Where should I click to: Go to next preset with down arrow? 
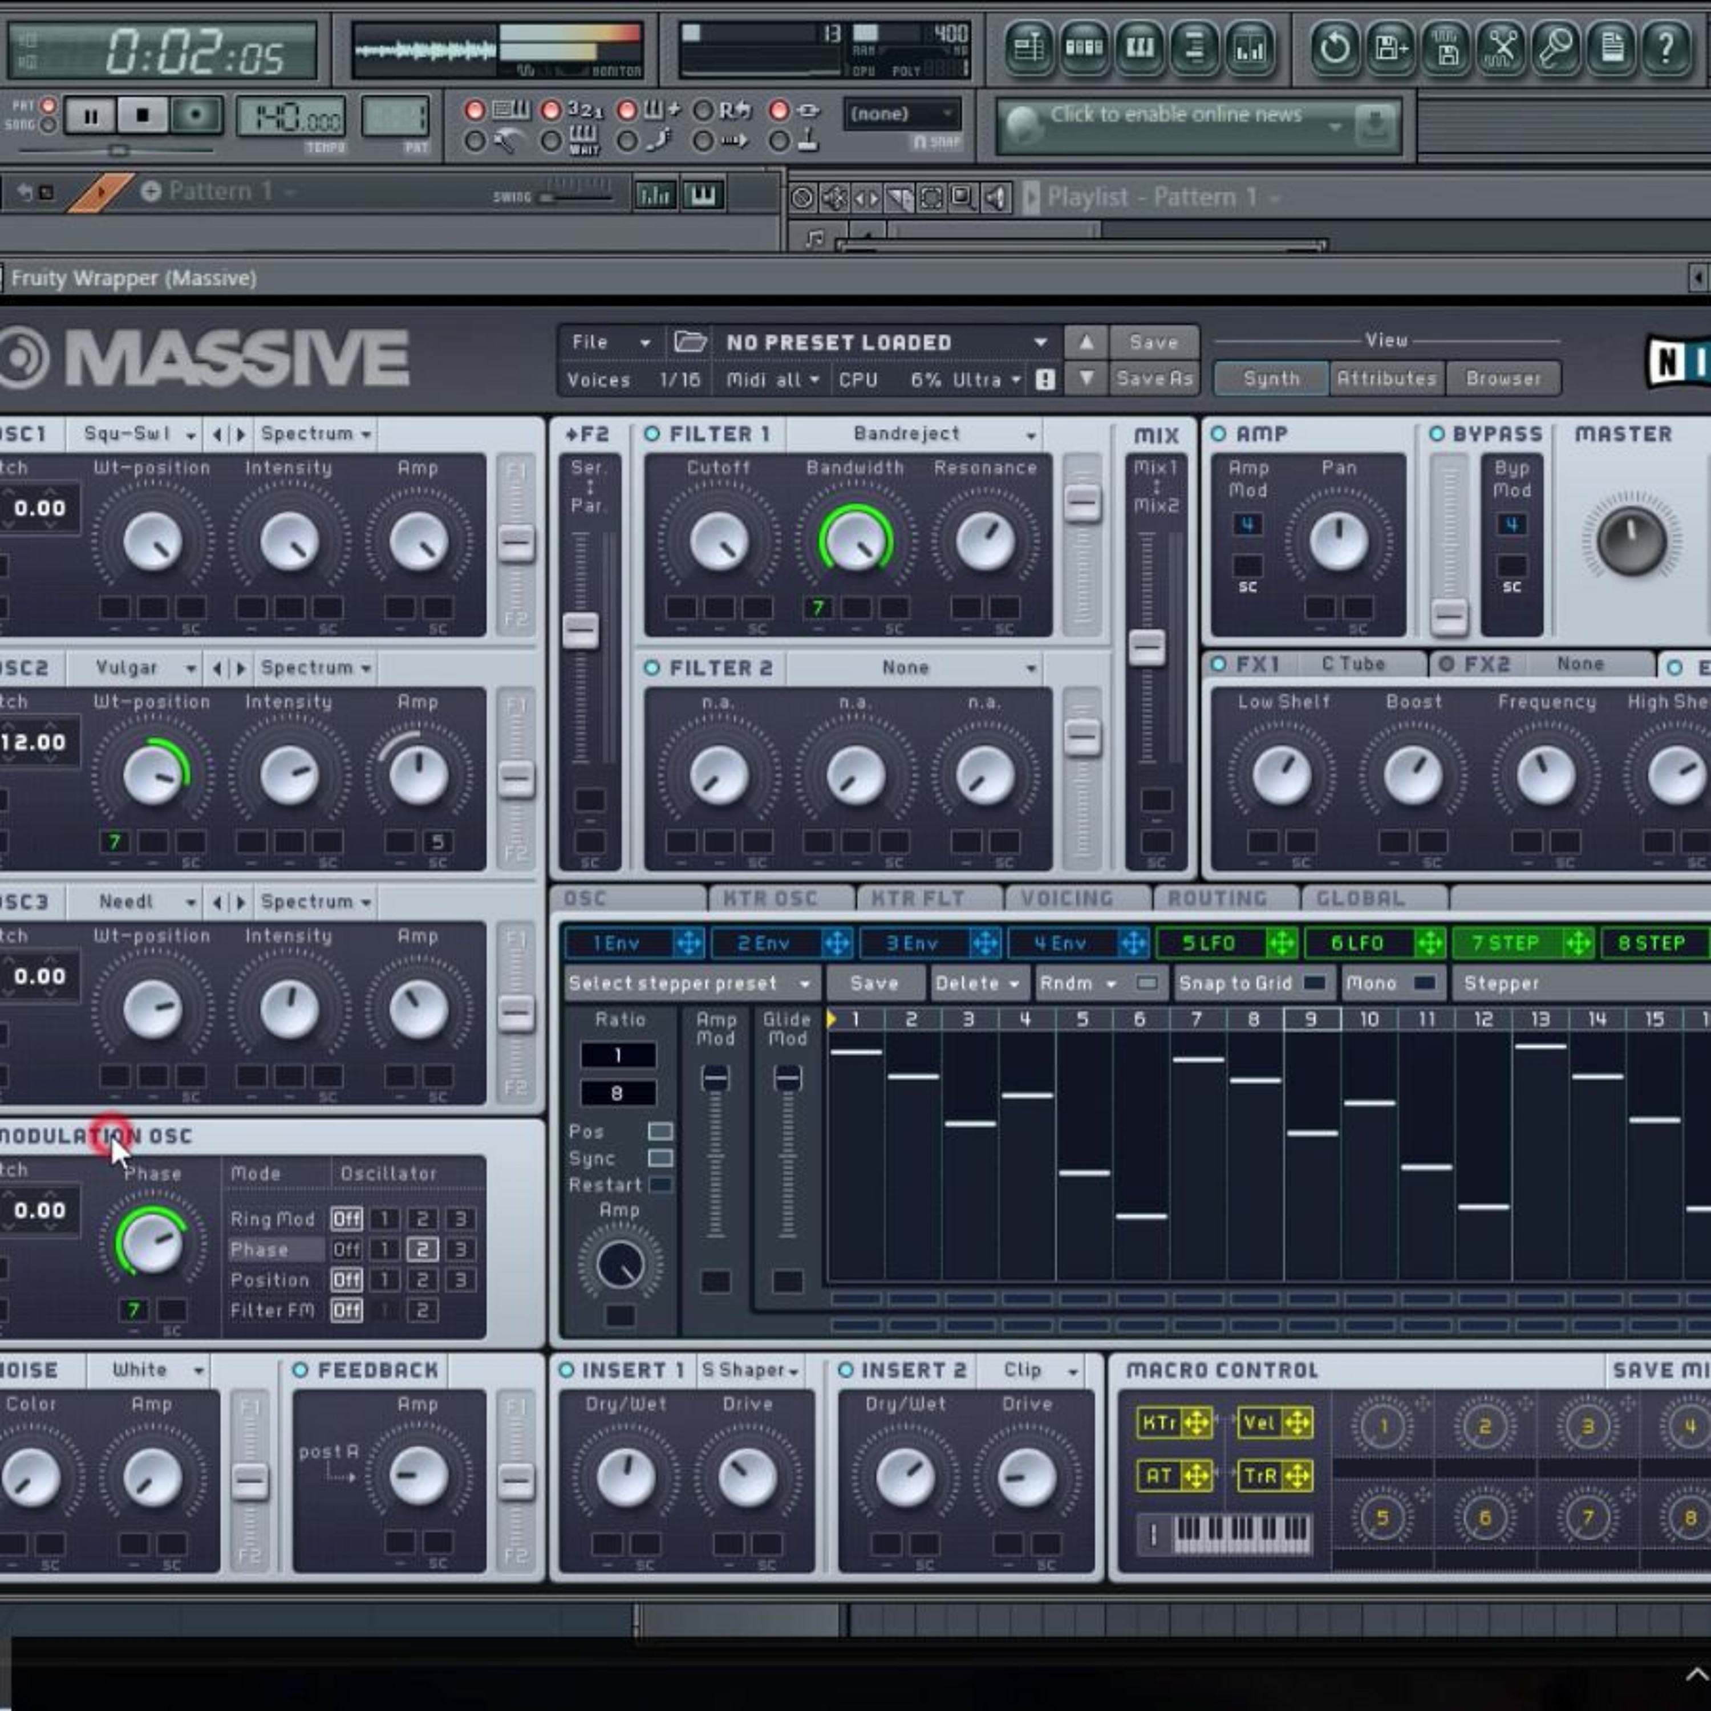click(x=1086, y=379)
